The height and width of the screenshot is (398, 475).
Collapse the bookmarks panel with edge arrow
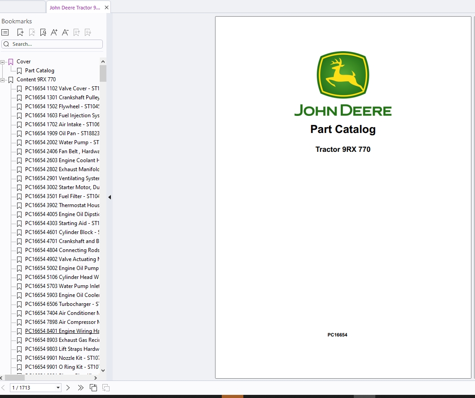coord(109,197)
